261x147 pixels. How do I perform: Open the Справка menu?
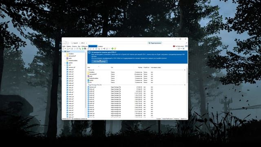100,46
